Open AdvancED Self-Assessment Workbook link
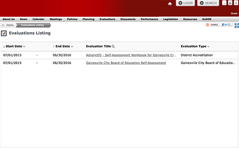The width and height of the screenshot is (239, 148). tap(131, 55)
